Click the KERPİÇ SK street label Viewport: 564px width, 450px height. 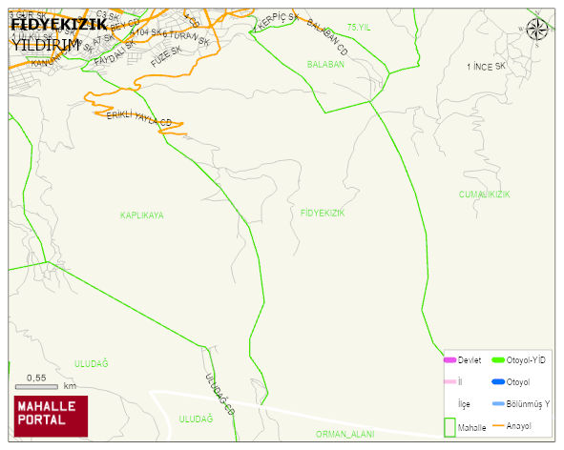pos(279,22)
